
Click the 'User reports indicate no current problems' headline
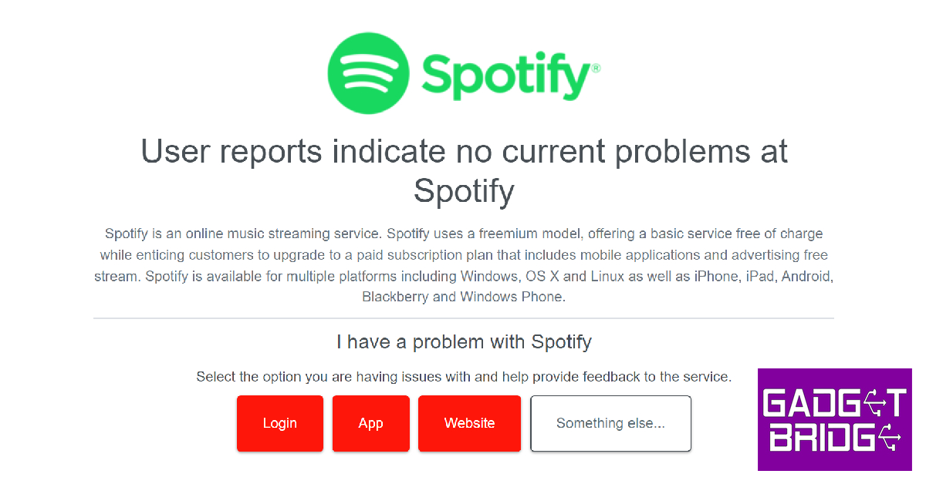tap(463, 152)
